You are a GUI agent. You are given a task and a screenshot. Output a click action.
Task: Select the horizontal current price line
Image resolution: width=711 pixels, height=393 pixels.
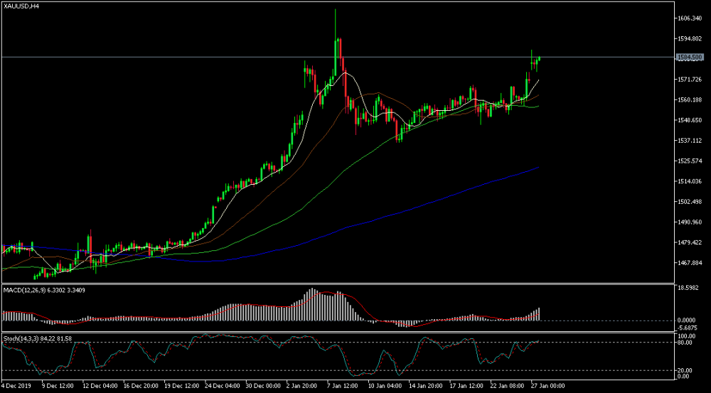[x=338, y=57]
